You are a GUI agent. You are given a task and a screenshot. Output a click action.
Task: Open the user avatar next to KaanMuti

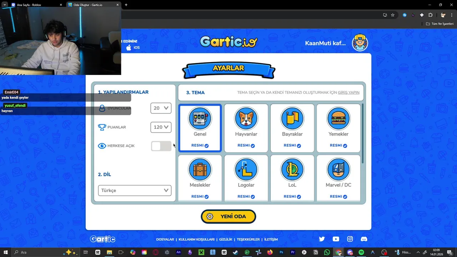(x=360, y=43)
